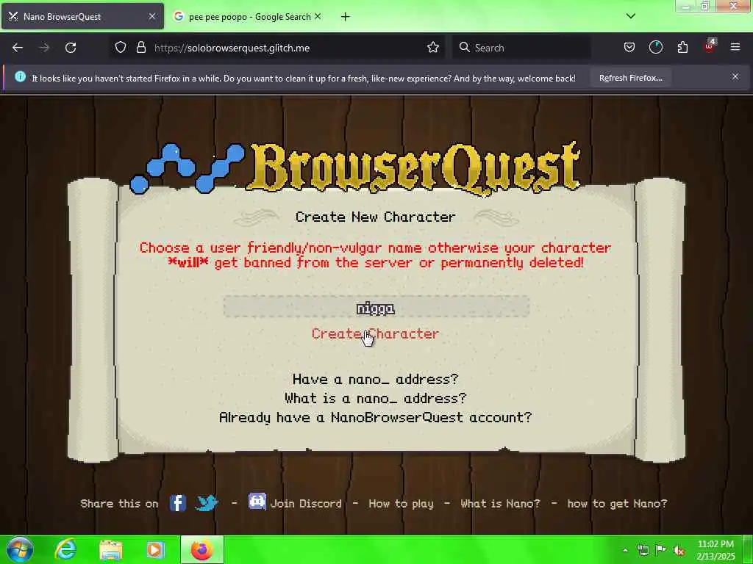The width and height of the screenshot is (753, 564).
Task: Click the muted volume speaker icon
Action: (679, 550)
